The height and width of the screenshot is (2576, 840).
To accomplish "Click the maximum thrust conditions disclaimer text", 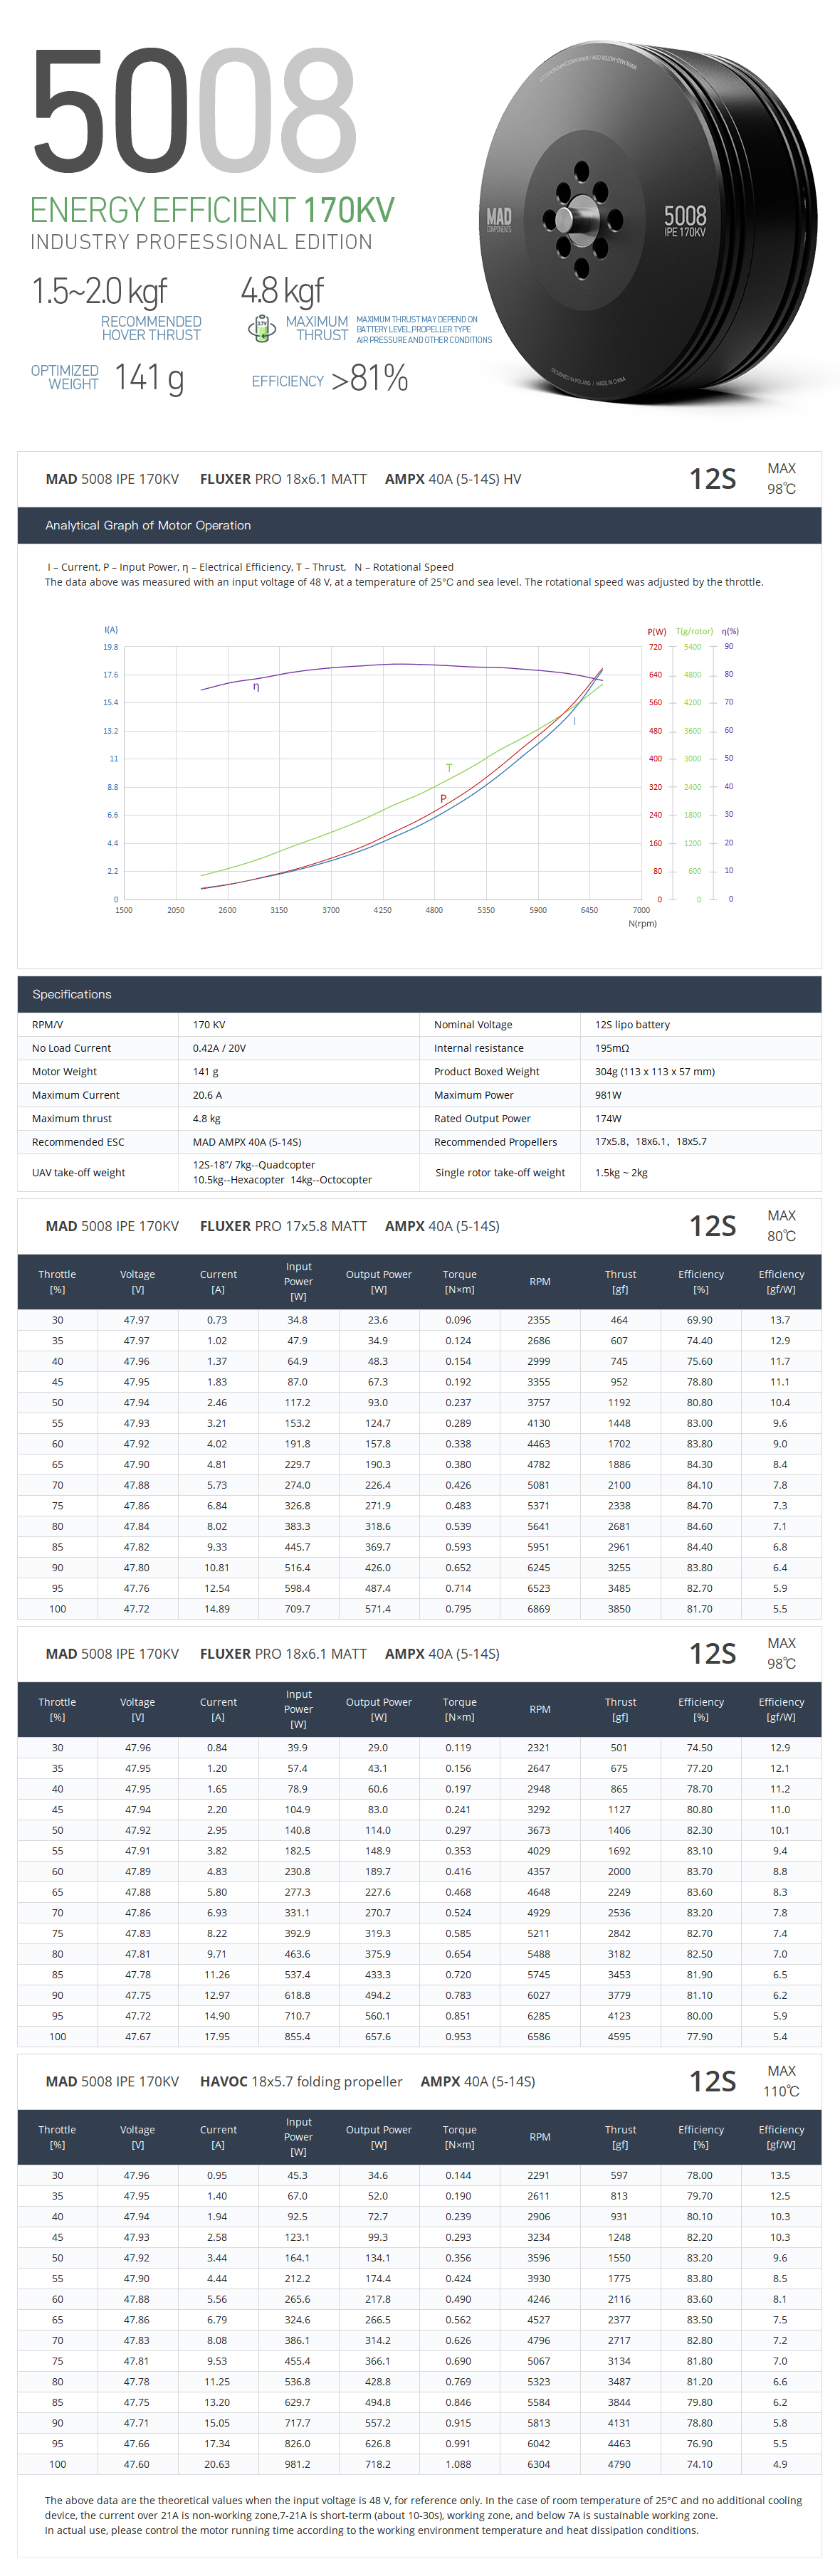I will pyautogui.click(x=424, y=330).
